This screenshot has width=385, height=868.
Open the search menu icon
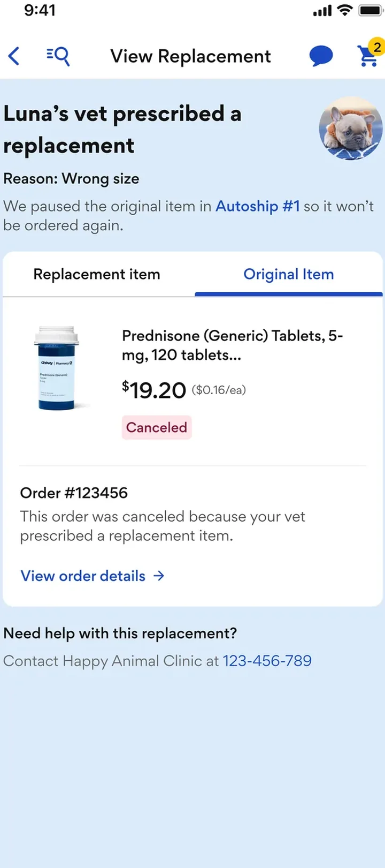(58, 56)
